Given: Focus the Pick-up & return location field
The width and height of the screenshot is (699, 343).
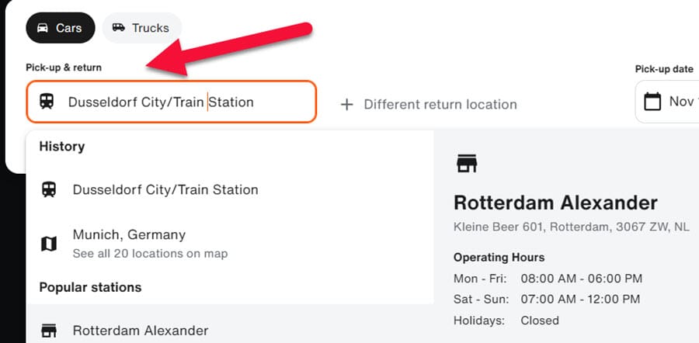Looking at the screenshot, I should 171,102.
